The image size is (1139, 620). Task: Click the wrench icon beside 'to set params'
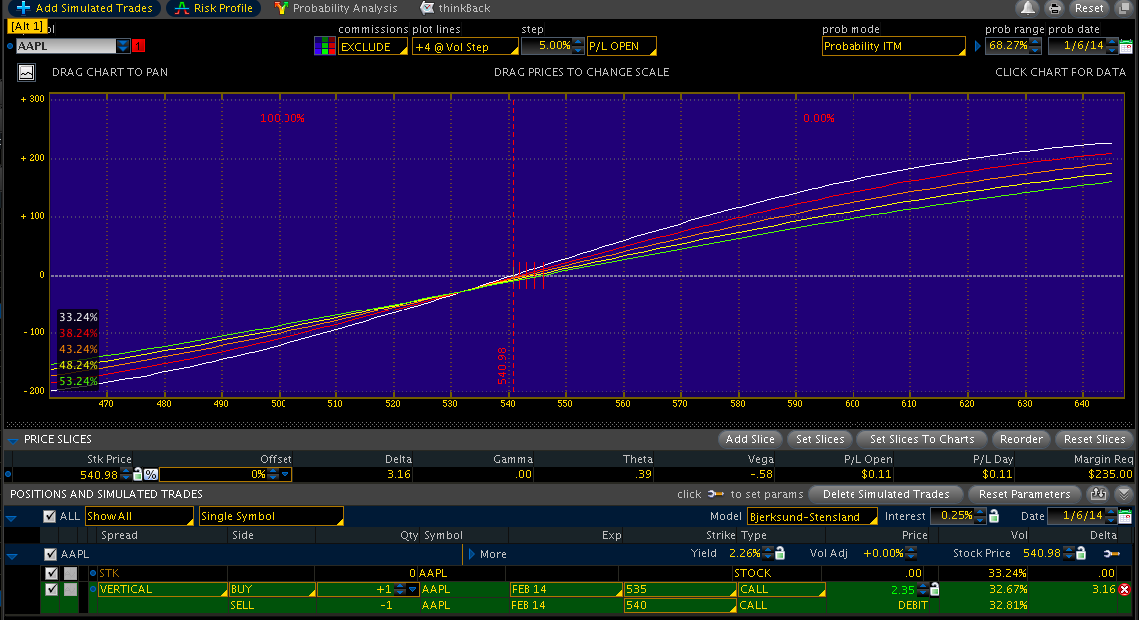(716, 494)
